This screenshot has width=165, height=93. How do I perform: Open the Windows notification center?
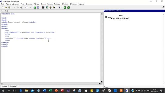coord(161,91)
